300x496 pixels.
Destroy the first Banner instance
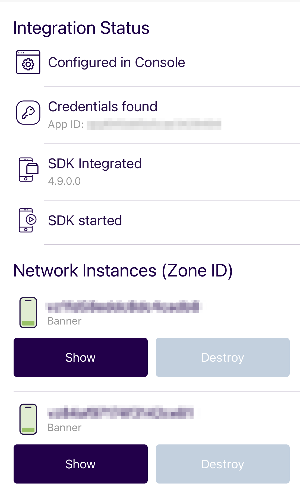223,357
